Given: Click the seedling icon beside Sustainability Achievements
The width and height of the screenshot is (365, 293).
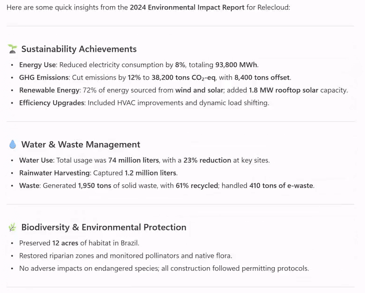Looking at the screenshot, I should [x=12, y=49].
